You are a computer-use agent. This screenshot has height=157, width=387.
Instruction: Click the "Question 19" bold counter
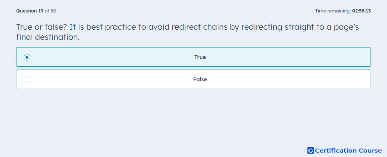click(x=30, y=11)
